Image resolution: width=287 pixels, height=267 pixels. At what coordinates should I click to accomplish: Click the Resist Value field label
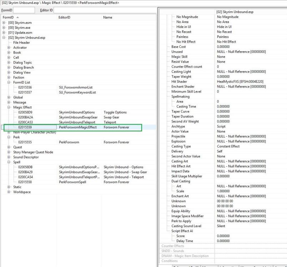point(180,62)
